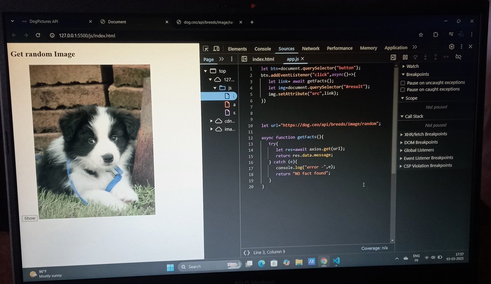Click the Step into next function call icon
Image resolution: width=491 pixels, height=284 pixels.
click(426, 57)
